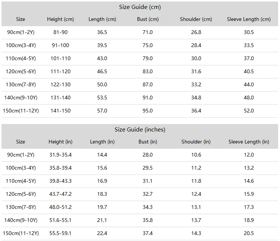Click the 'Shoulder (in)' column header
Viewport: 280px width, 241px height.
point(196,142)
